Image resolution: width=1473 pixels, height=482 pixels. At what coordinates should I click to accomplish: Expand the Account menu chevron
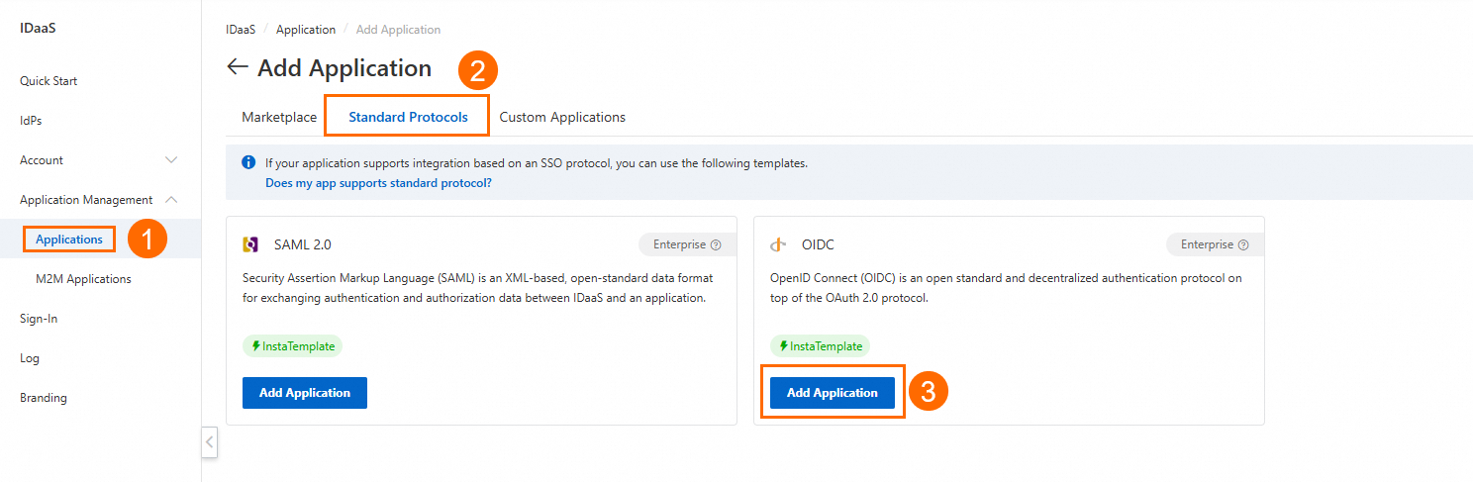pyautogui.click(x=171, y=160)
